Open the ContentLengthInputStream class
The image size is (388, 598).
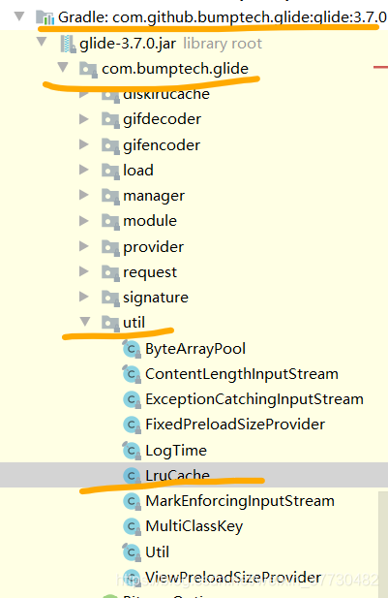pos(242,374)
